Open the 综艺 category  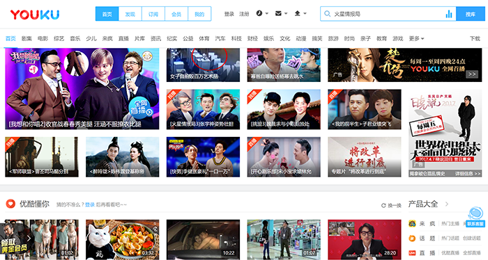pos(59,38)
